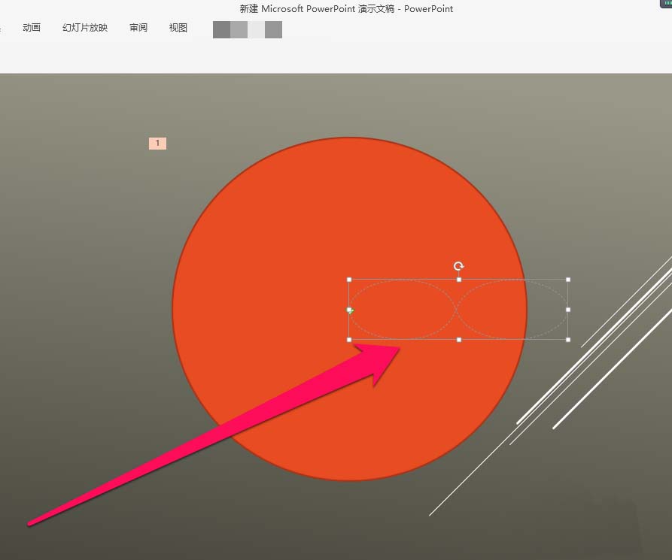Click the bottom-middle resize handle of the selection
Viewport: 672px width, 560px height.
[459, 340]
